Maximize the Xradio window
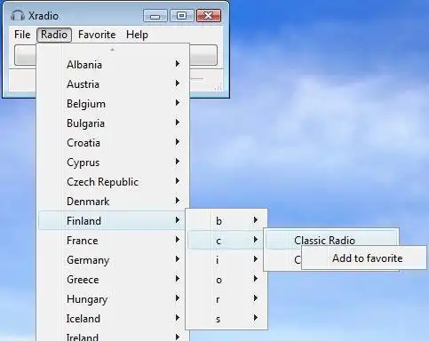The image size is (429, 341). [x=181, y=16]
